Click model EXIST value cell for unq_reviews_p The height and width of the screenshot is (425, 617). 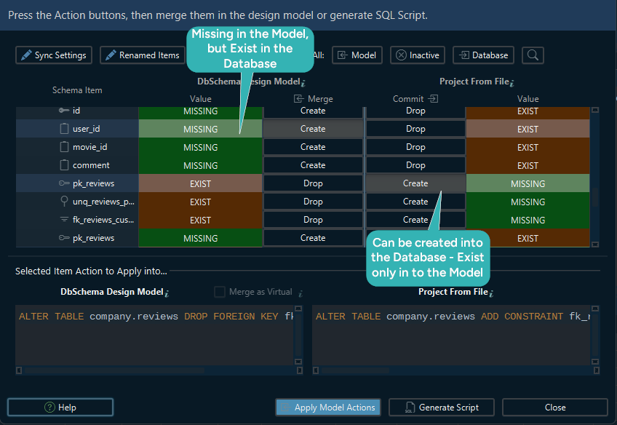coord(200,202)
